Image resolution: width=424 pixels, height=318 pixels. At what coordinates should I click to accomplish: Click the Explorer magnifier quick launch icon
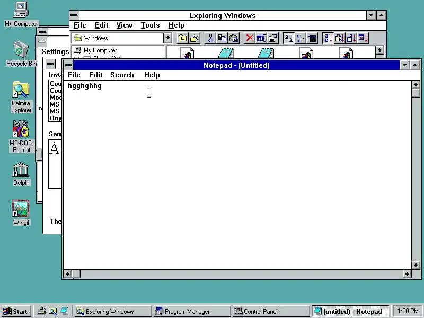52,312
